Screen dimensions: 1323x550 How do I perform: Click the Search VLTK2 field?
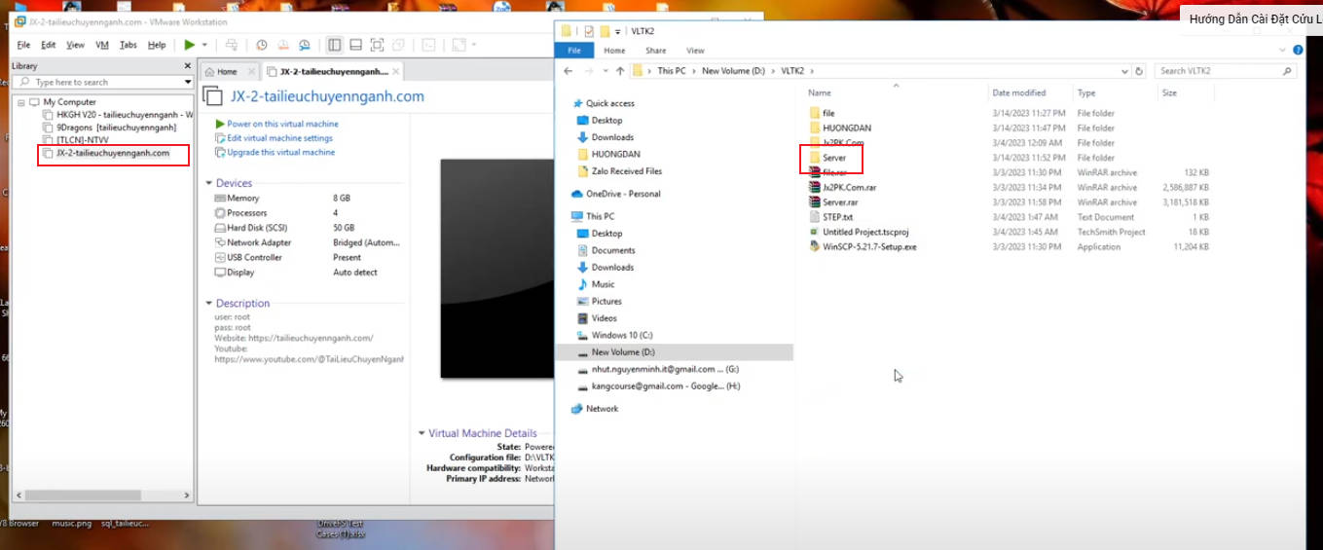(x=1226, y=71)
